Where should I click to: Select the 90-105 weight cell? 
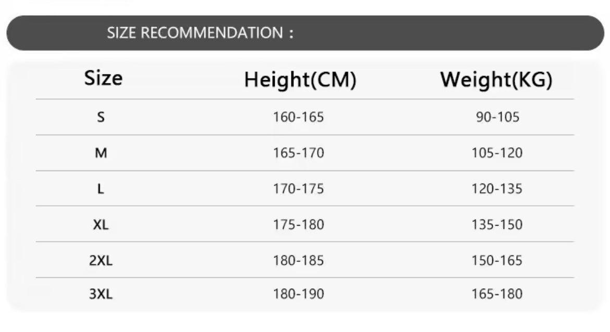click(x=497, y=117)
